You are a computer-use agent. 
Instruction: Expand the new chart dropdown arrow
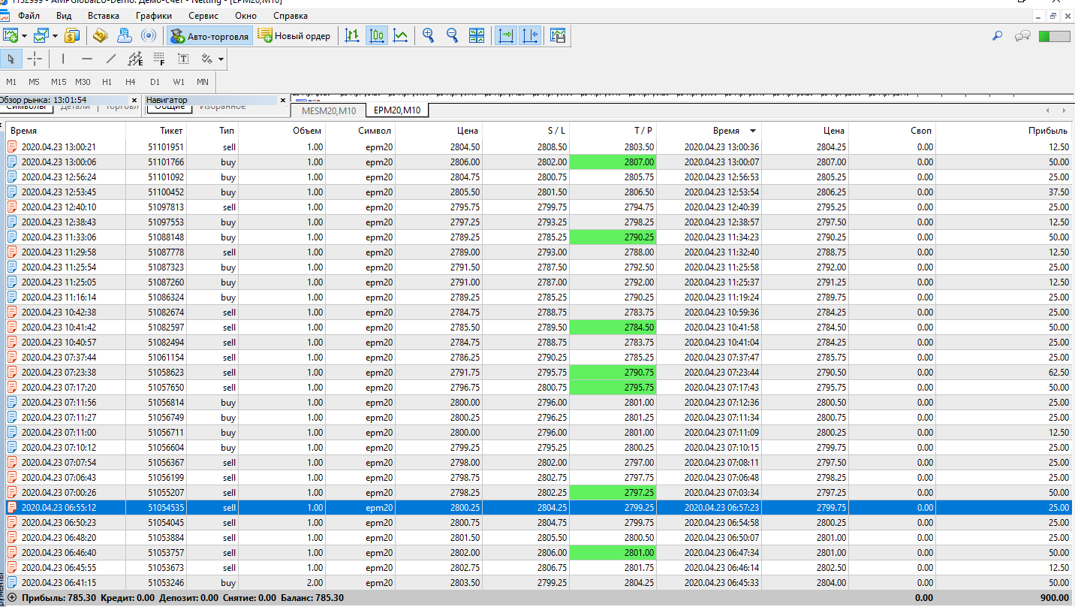(x=24, y=35)
